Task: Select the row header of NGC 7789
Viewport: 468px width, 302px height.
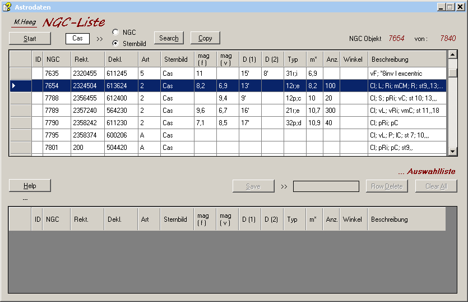Action: [21, 111]
